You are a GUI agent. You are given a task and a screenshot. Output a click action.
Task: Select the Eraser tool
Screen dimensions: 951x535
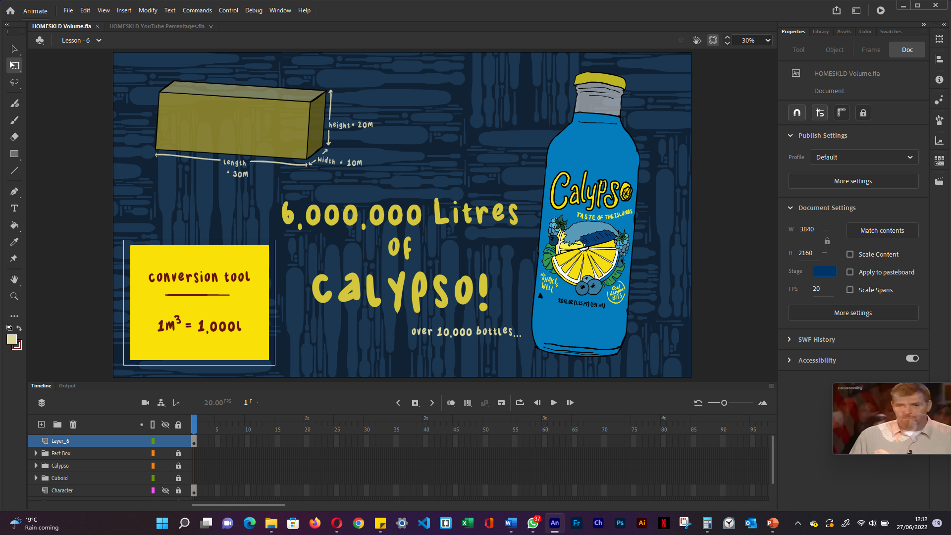click(x=14, y=137)
